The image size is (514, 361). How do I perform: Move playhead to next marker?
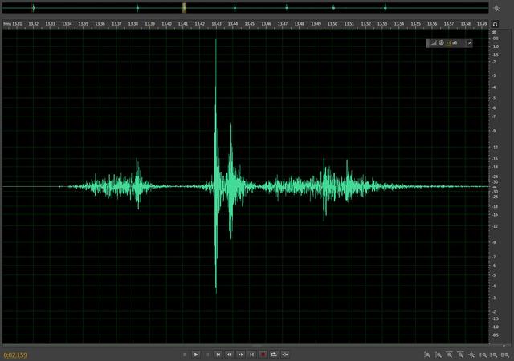point(251,355)
